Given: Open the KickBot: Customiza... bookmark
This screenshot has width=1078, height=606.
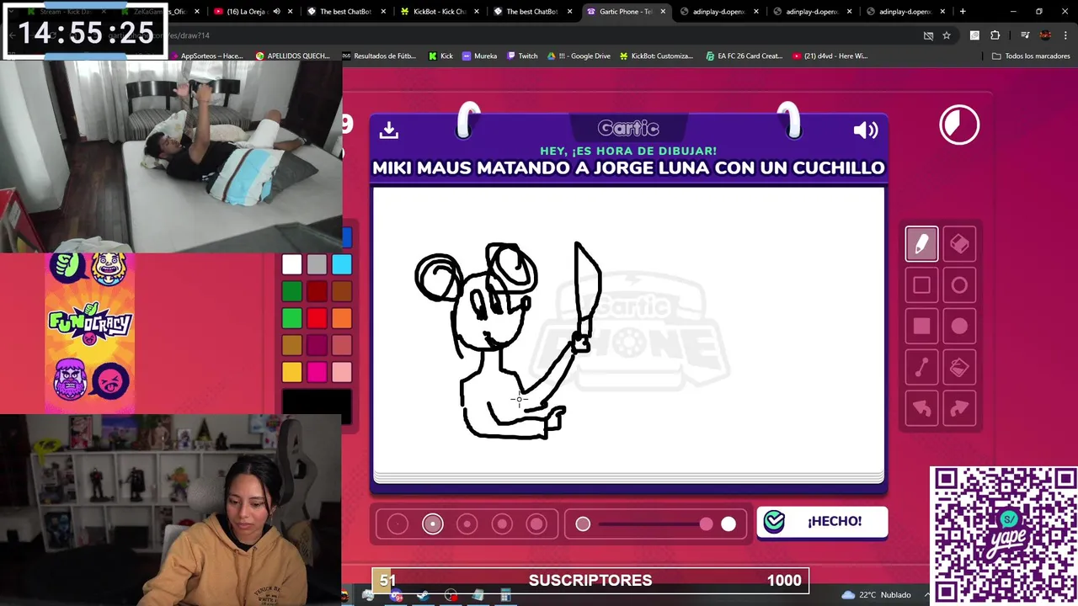Looking at the screenshot, I should coord(656,56).
